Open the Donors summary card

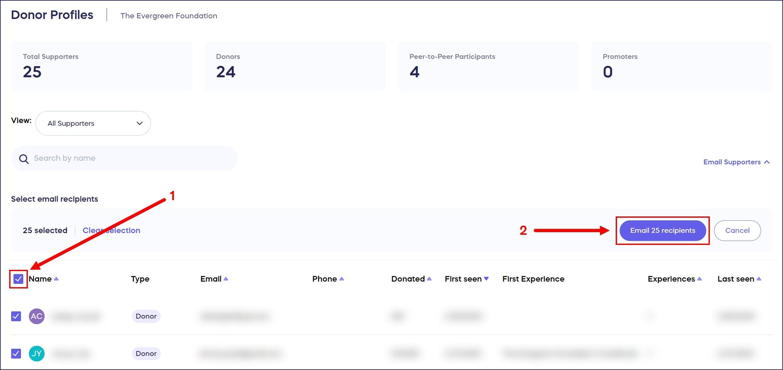coord(295,66)
